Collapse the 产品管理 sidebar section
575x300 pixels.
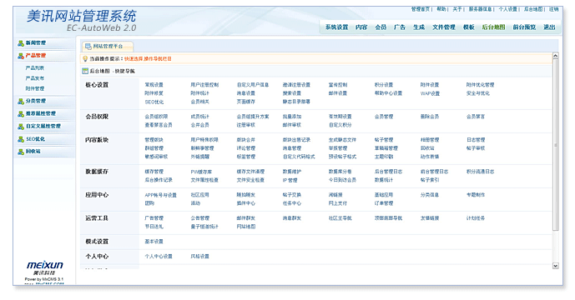point(45,56)
